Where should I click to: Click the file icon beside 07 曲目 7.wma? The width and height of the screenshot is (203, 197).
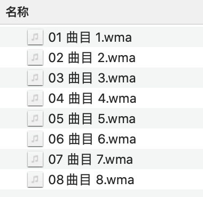coord(35,159)
